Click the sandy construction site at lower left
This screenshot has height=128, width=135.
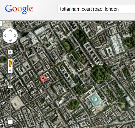[x=17, y=102]
